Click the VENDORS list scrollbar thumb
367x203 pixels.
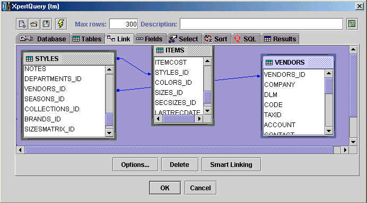(329, 86)
